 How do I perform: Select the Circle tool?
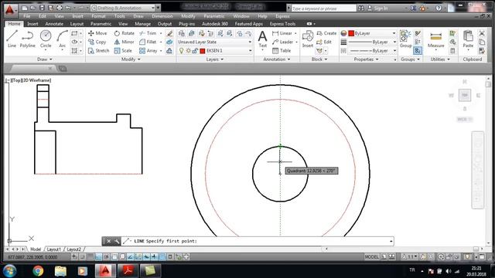tap(46, 39)
